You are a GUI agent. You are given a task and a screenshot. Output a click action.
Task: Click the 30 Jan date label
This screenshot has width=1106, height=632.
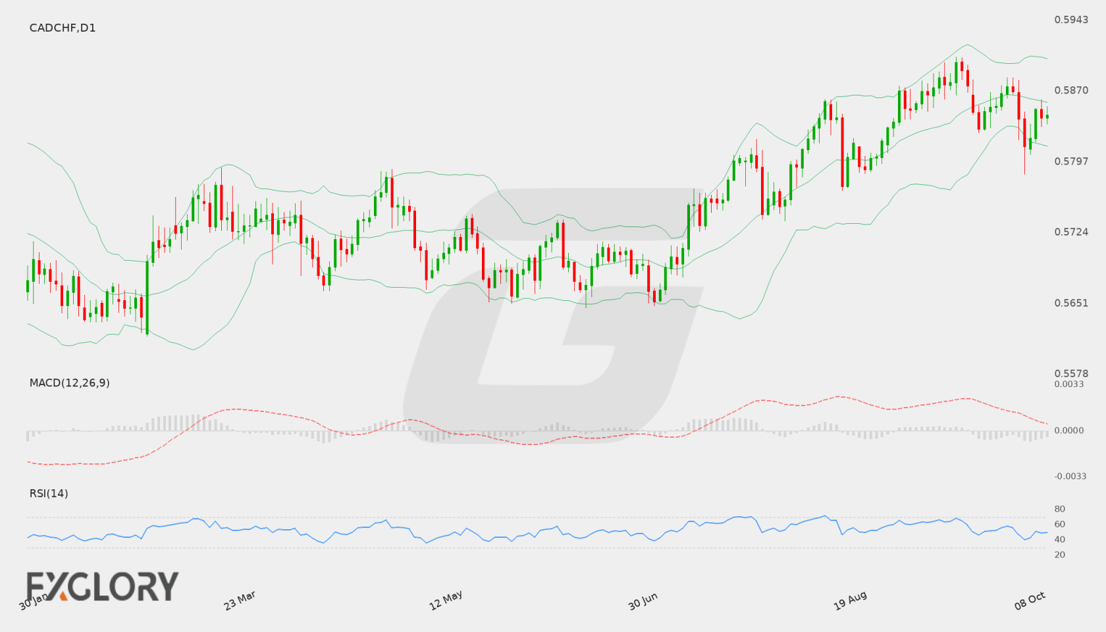pos(34,600)
